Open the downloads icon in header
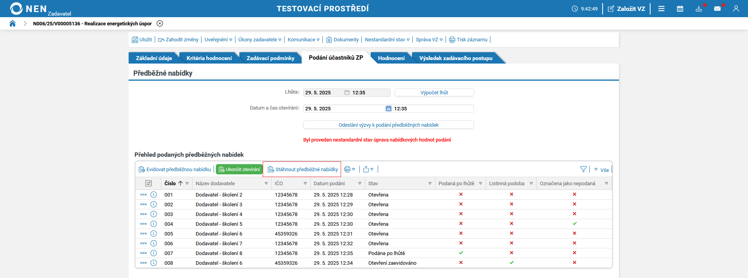The width and height of the screenshot is (748, 278). pos(698,9)
